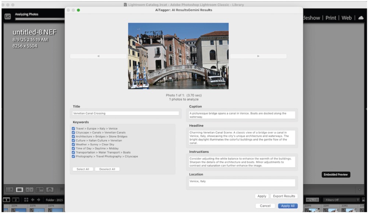The width and height of the screenshot is (368, 214).
Task: Select the Loupe view icon
Action: click(x=20, y=190)
